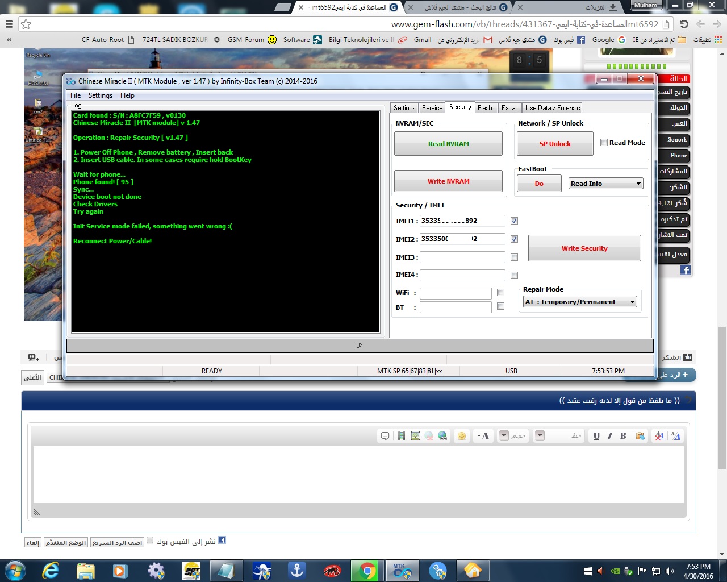Click the Underline icon in forum editor

click(596, 436)
